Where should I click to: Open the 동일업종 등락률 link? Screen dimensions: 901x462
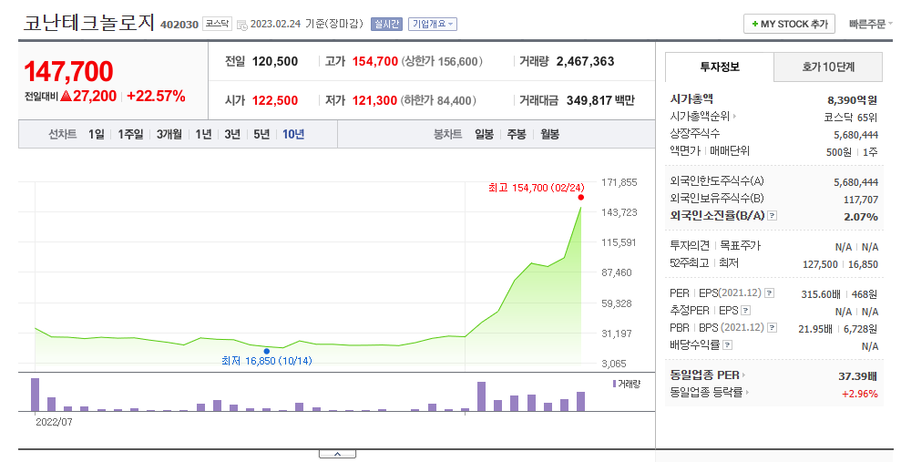click(x=710, y=393)
